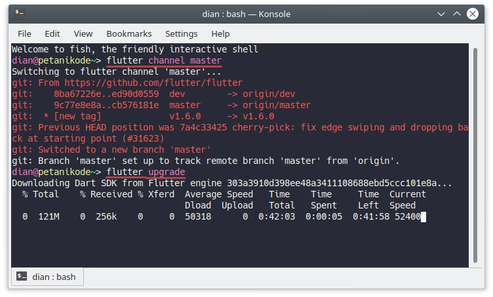Click the 'Previous HEAD position' line
The height and width of the screenshot is (297, 493).
[x=240, y=133]
